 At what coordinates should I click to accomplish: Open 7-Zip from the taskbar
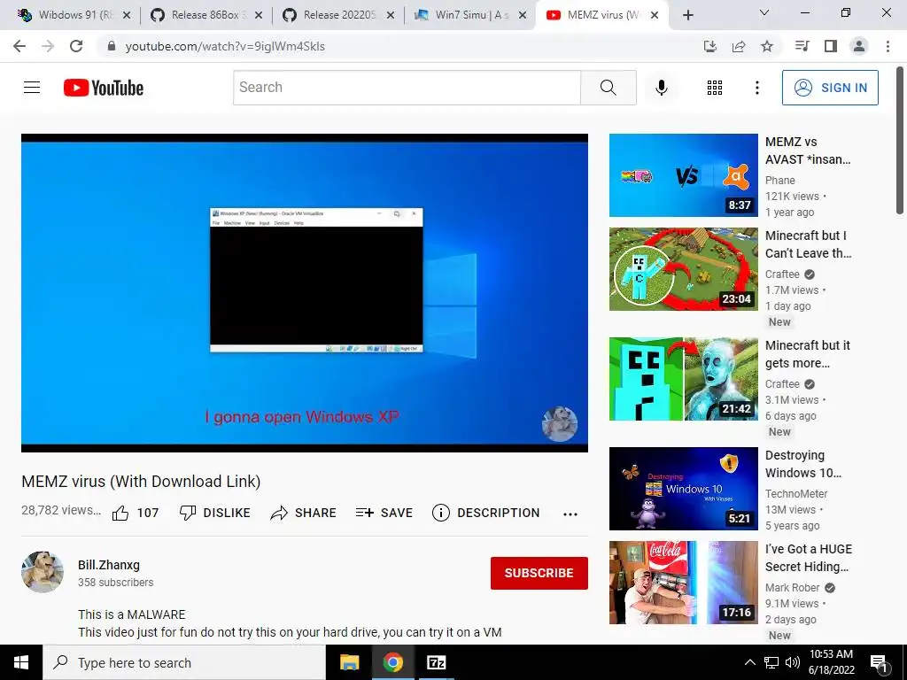(436, 662)
